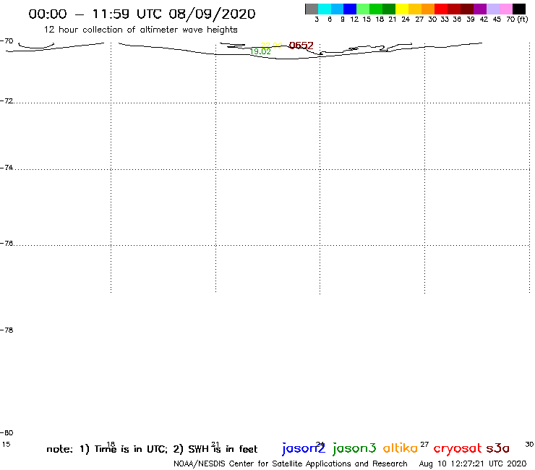Choose the lavender swatch in the color scale
Viewport: 535px width, 470px height.
click(x=493, y=9)
